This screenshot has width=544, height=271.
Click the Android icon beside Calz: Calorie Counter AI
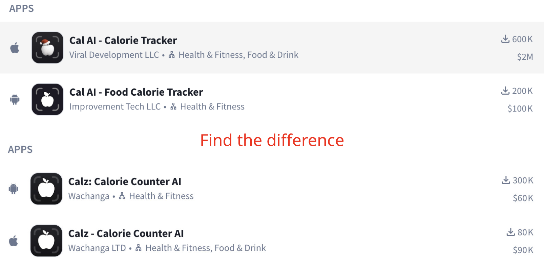pyautogui.click(x=14, y=189)
